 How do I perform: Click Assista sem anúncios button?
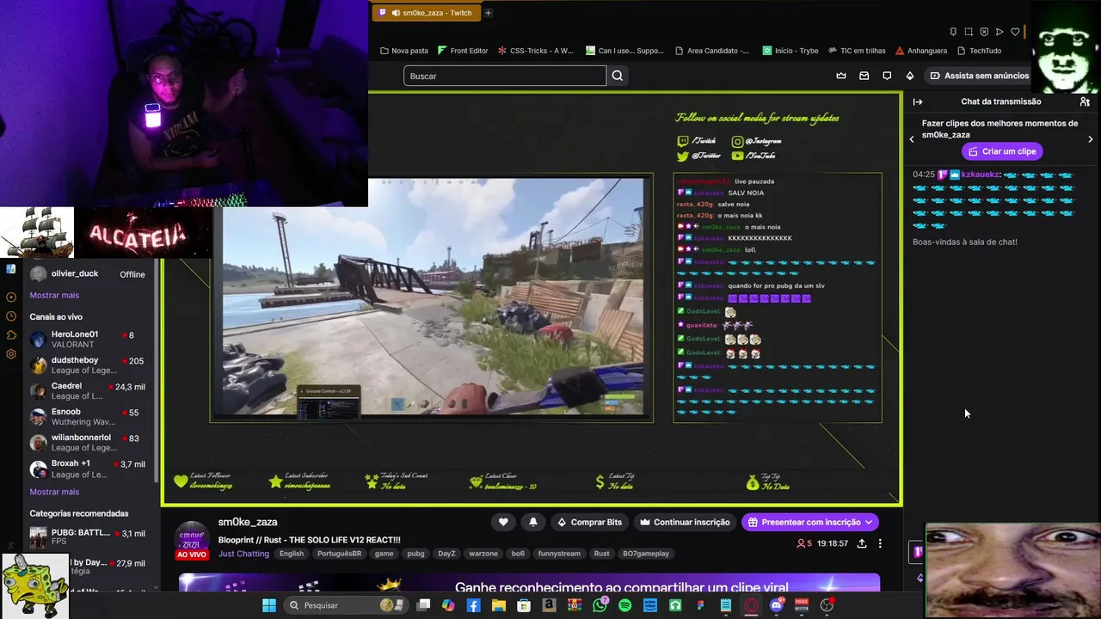click(x=979, y=76)
